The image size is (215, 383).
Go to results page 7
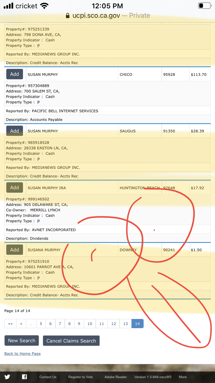point(60,324)
